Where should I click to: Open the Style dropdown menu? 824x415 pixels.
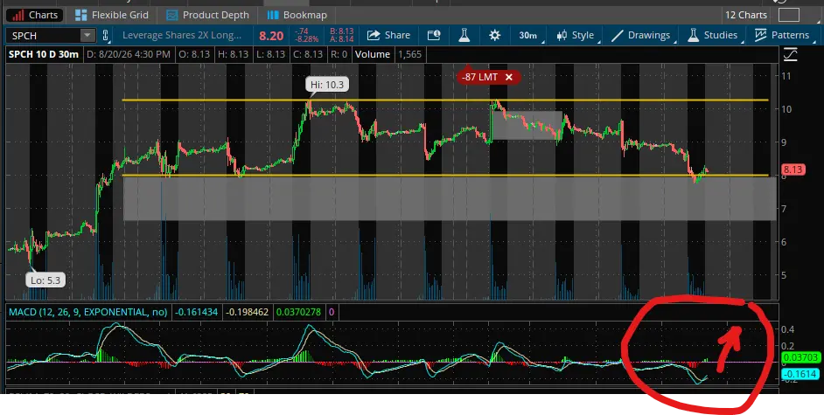(x=576, y=35)
